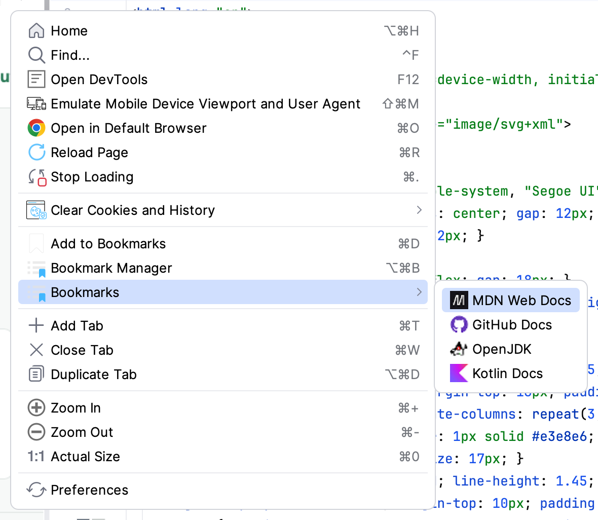Click the Kotlin Docs logo icon

(459, 374)
